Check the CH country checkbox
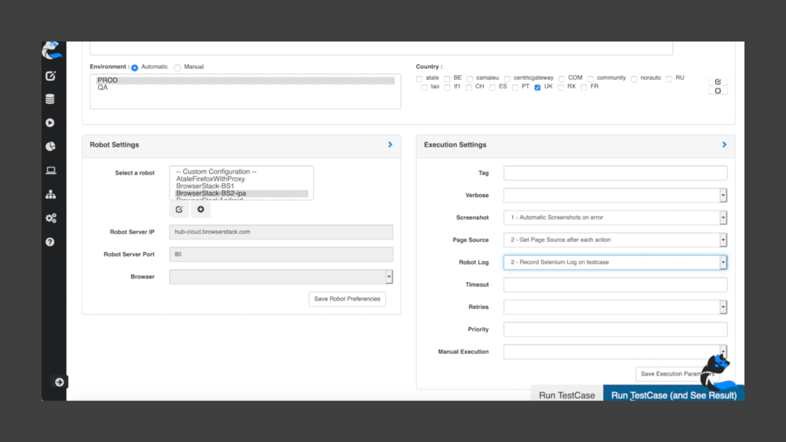The image size is (786, 442). click(x=469, y=88)
